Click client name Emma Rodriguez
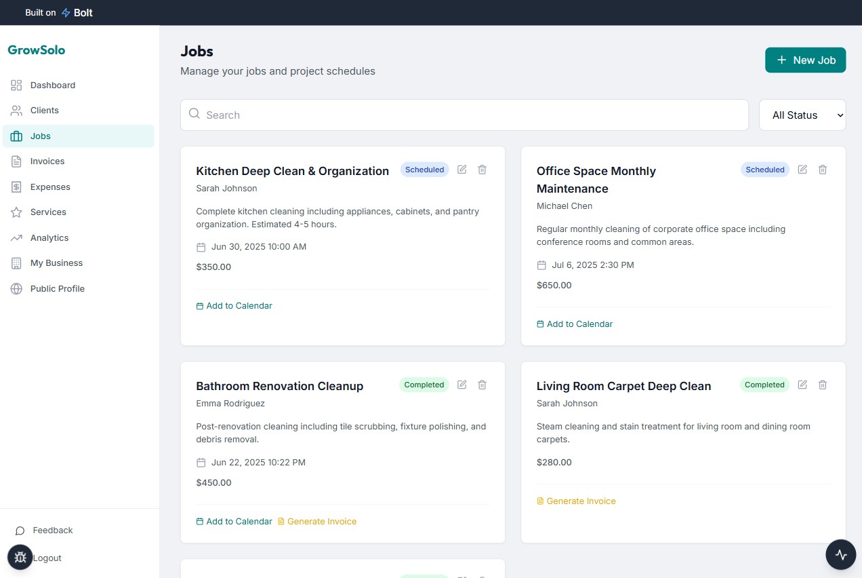The height and width of the screenshot is (578, 862). click(230, 404)
